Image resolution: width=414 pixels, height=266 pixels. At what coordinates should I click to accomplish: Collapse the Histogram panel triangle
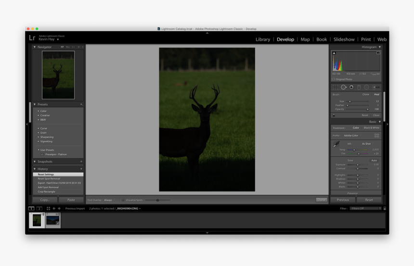pyautogui.click(x=380, y=47)
